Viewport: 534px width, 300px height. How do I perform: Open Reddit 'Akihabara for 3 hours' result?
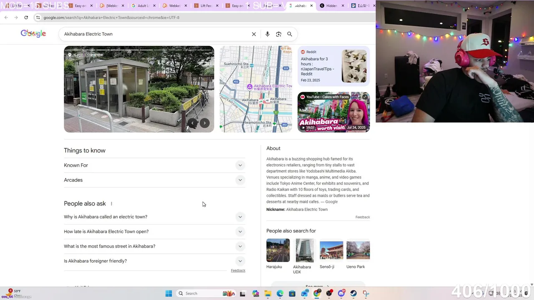tap(334, 66)
